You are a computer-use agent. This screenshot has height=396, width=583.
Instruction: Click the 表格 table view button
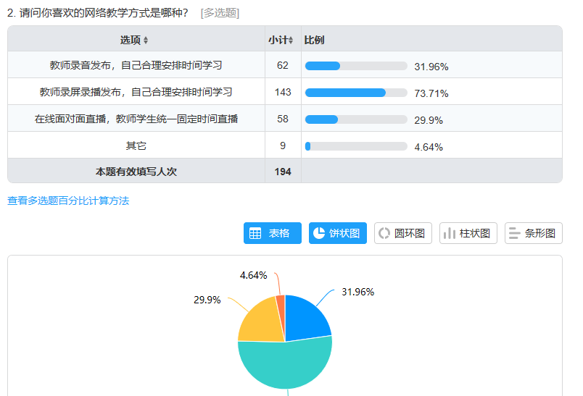tap(272, 233)
